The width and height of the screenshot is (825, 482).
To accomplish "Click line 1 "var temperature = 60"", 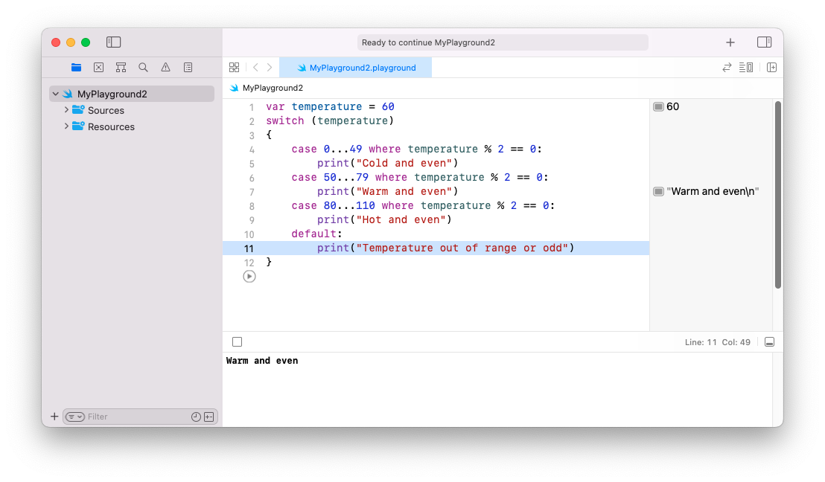I will coord(330,106).
